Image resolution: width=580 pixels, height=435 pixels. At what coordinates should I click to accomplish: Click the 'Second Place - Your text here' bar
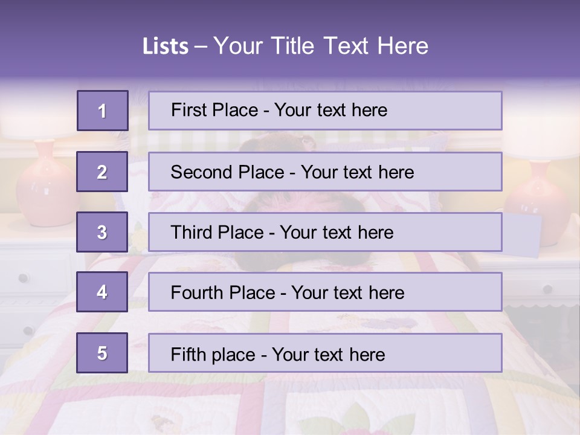325,172
